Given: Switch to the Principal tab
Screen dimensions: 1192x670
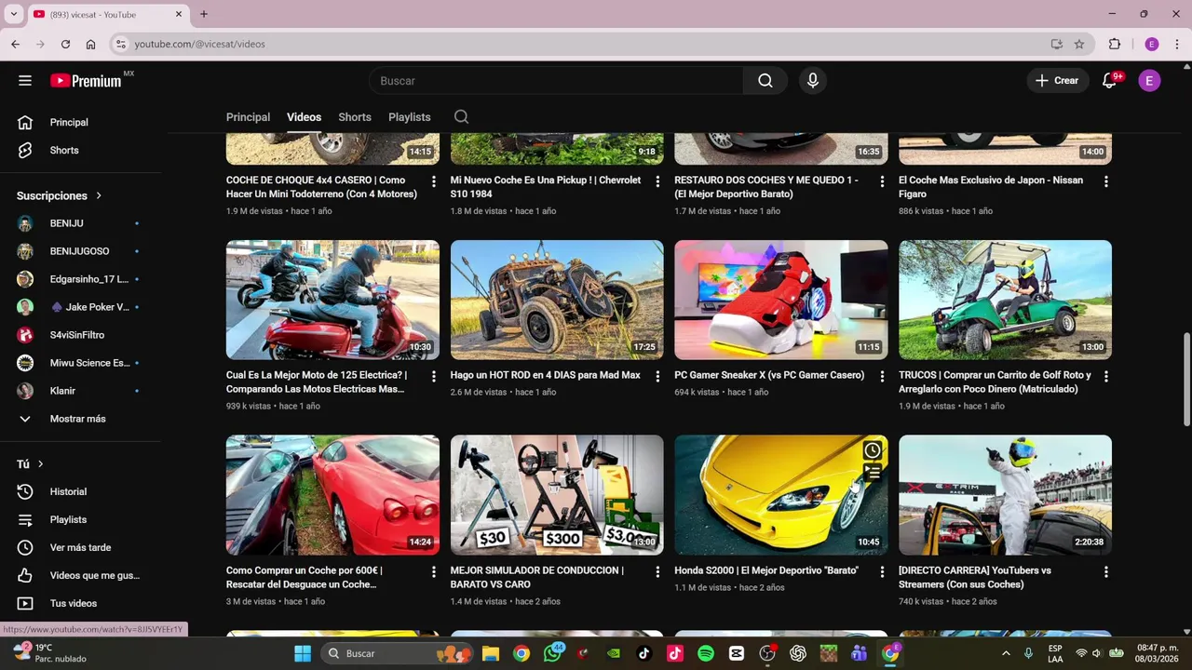Looking at the screenshot, I should pyautogui.click(x=248, y=117).
